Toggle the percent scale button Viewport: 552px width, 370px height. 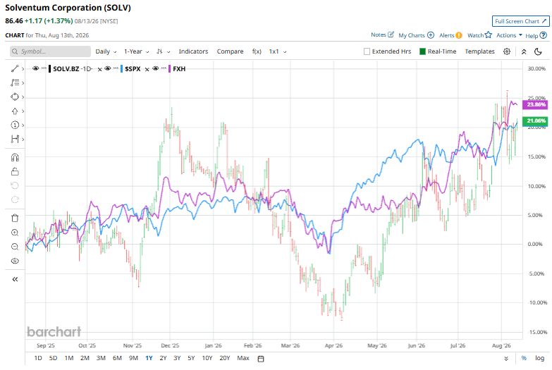tap(524, 358)
